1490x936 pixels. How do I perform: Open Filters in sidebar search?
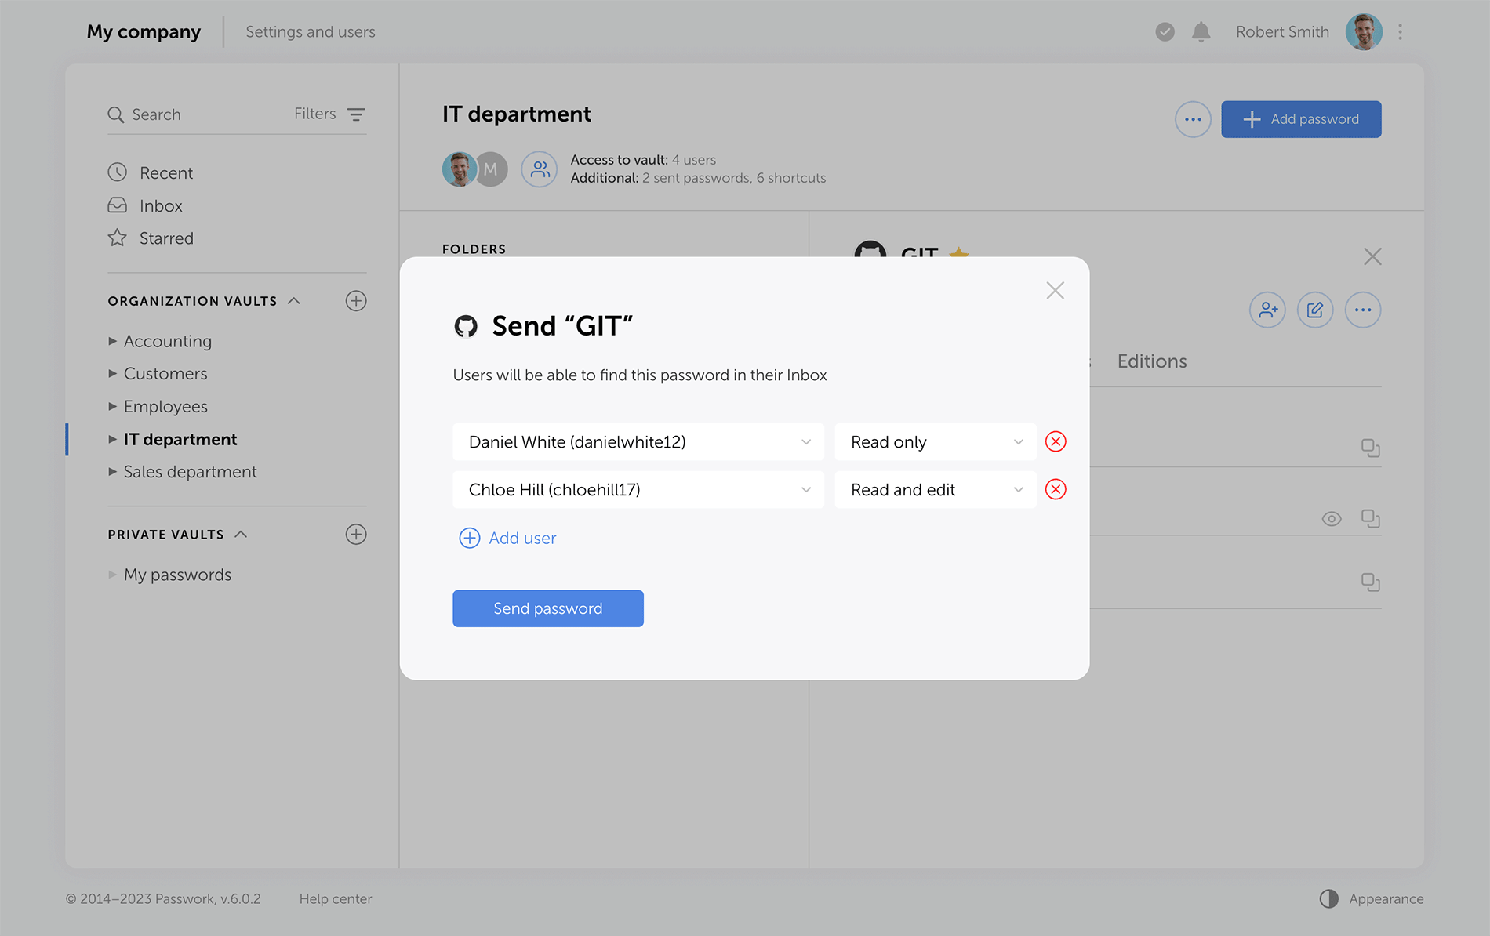(x=329, y=114)
